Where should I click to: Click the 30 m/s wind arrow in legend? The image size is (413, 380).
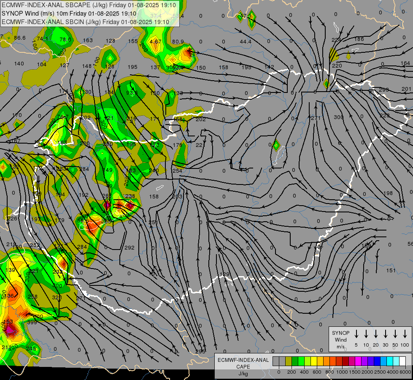pyautogui.click(x=385, y=334)
